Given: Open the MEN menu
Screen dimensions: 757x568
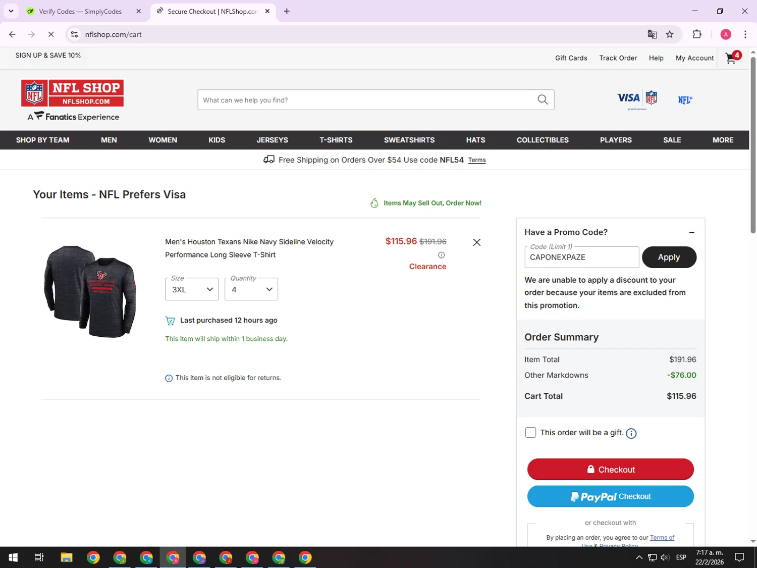Looking at the screenshot, I should point(109,140).
